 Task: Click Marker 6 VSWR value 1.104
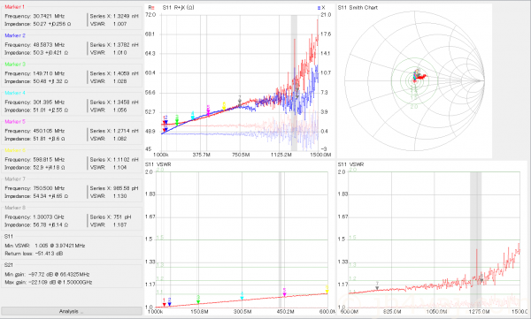pyautogui.click(x=119, y=168)
